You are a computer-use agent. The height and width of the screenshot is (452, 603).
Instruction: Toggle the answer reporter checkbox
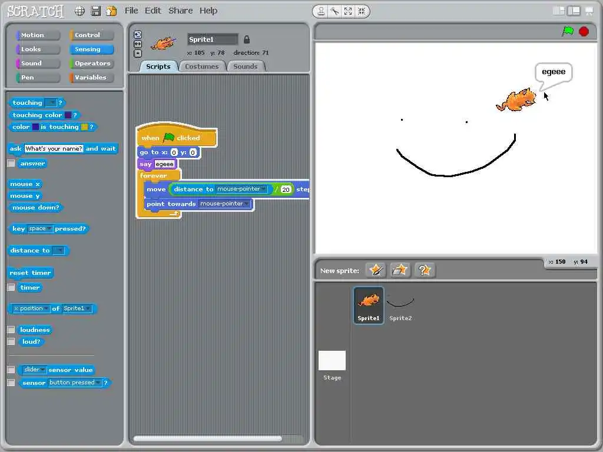click(x=11, y=164)
